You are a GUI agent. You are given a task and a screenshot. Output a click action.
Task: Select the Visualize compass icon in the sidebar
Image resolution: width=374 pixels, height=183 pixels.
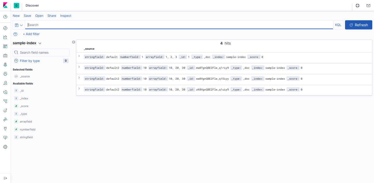pyautogui.click(x=5, y=28)
